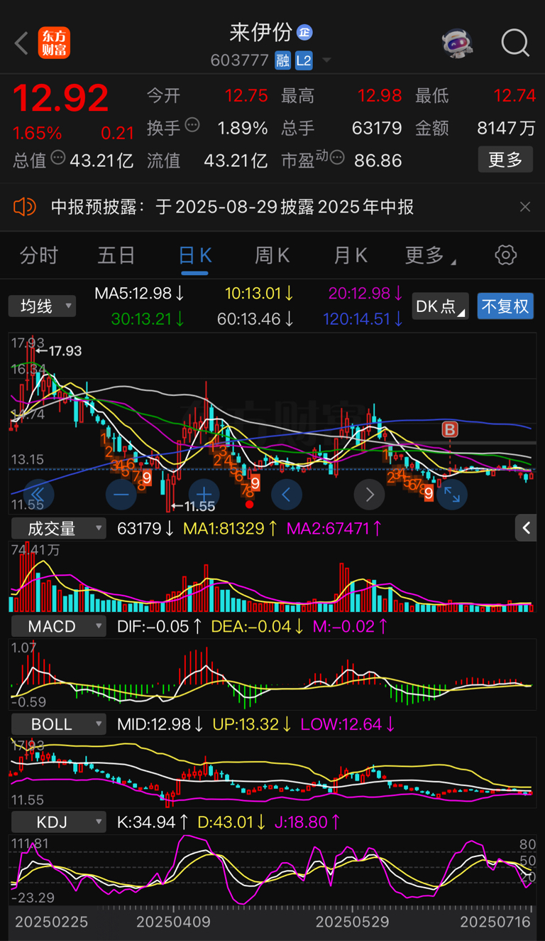Switch to the 五日 tab
Screen dimensions: 545x941
[x=116, y=255]
